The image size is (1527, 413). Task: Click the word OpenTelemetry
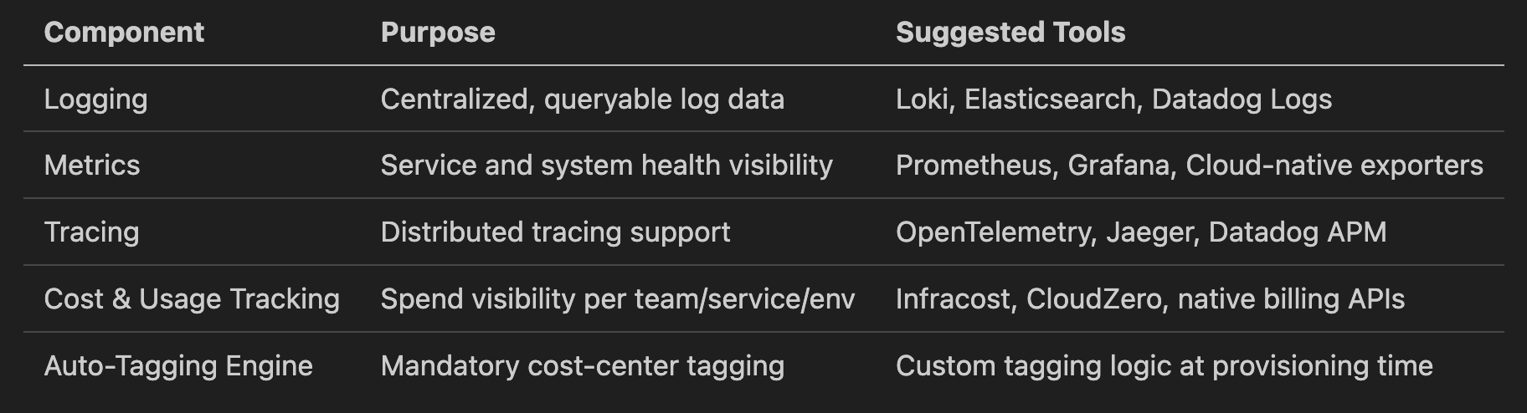(993, 232)
